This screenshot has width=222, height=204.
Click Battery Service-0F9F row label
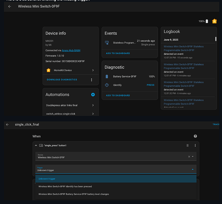(125, 77)
